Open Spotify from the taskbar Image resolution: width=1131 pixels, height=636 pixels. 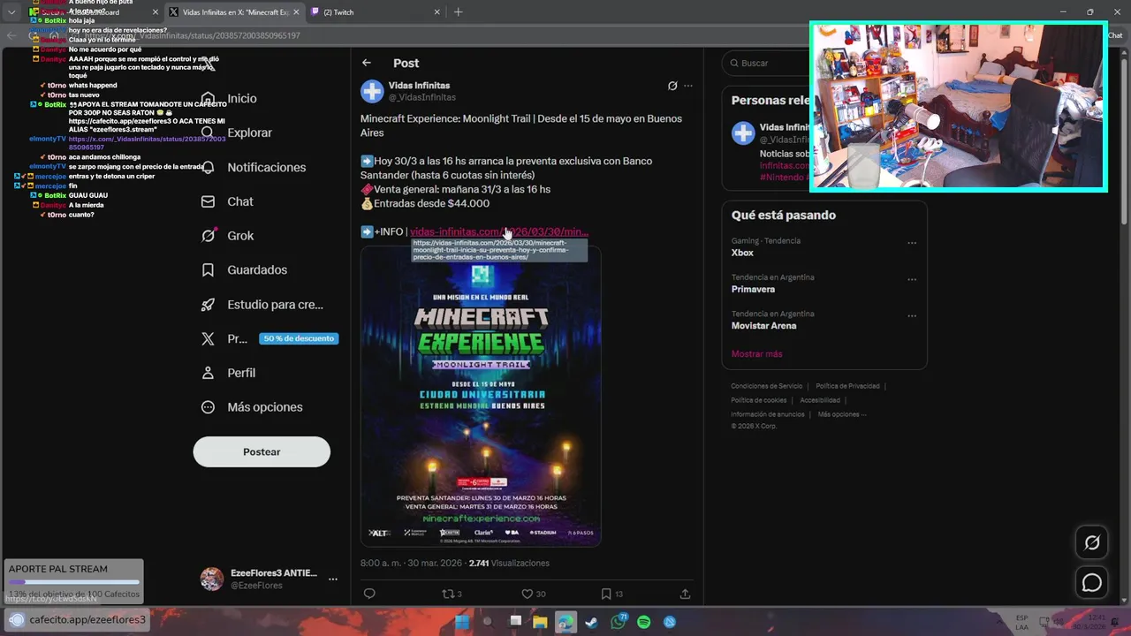[x=644, y=622]
